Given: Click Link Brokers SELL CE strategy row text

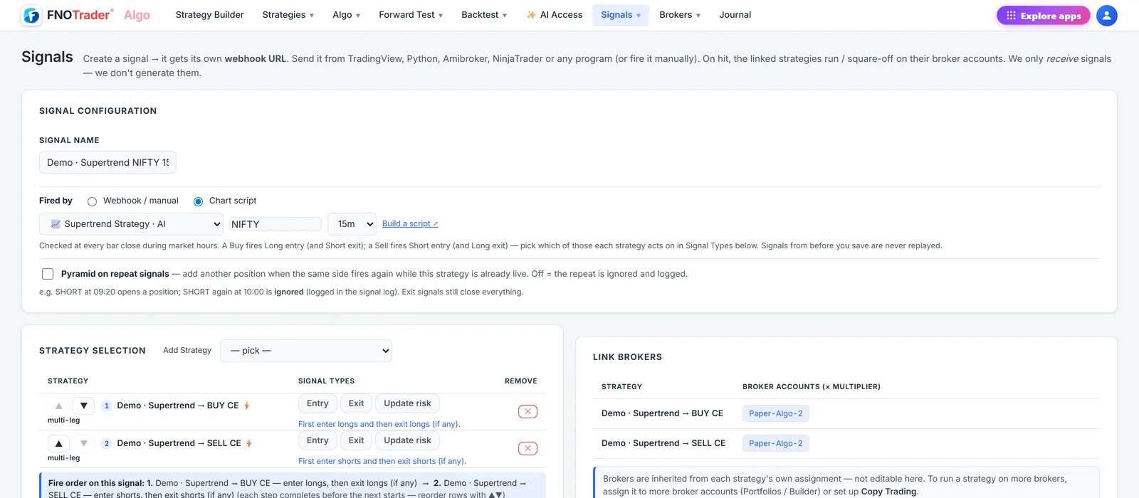Looking at the screenshot, I should point(663,443).
